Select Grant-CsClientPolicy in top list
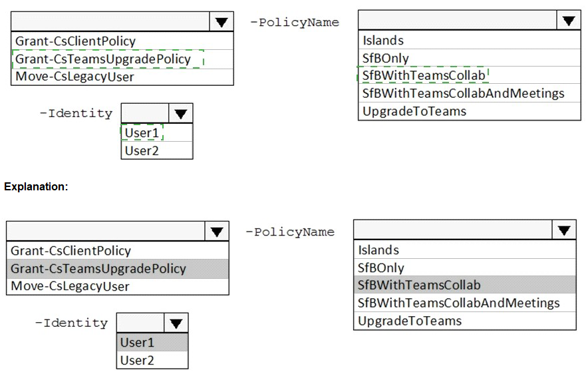Viewport: 586px width, 378px height. [75, 41]
